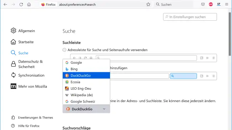This screenshot has width=232, height=130.
Task: Choose Google in the search engine list
Action: (86, 62)
